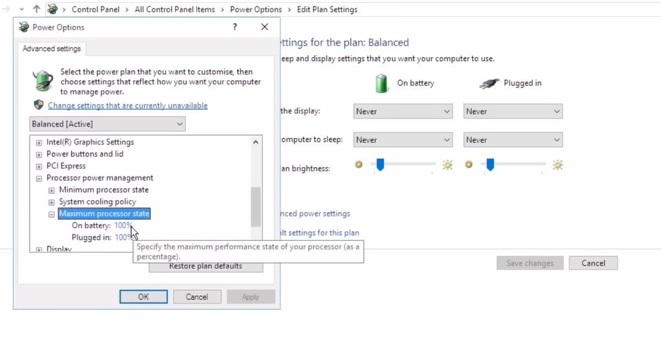This screenshot has width=661, height=343.
Task: Collapse Maximum processor state node
Action: click(x=51, y=214)
